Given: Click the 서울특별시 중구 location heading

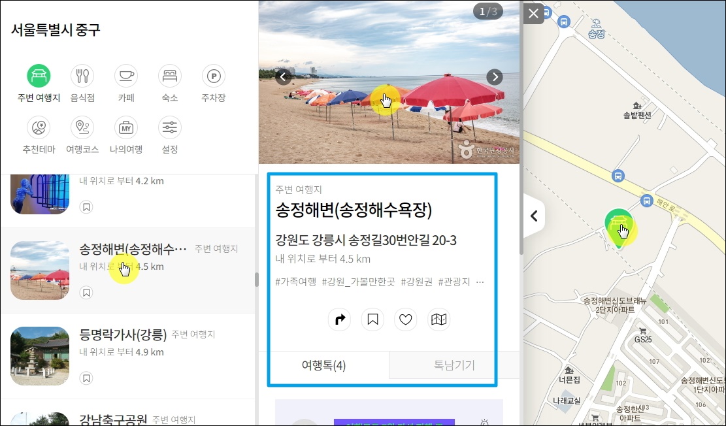Looking at the screenshot, I should coord(56,29).
